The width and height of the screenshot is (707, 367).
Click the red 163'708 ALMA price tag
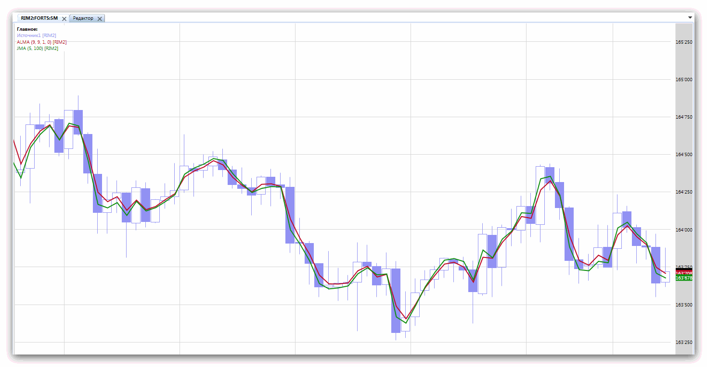point(684,273)
